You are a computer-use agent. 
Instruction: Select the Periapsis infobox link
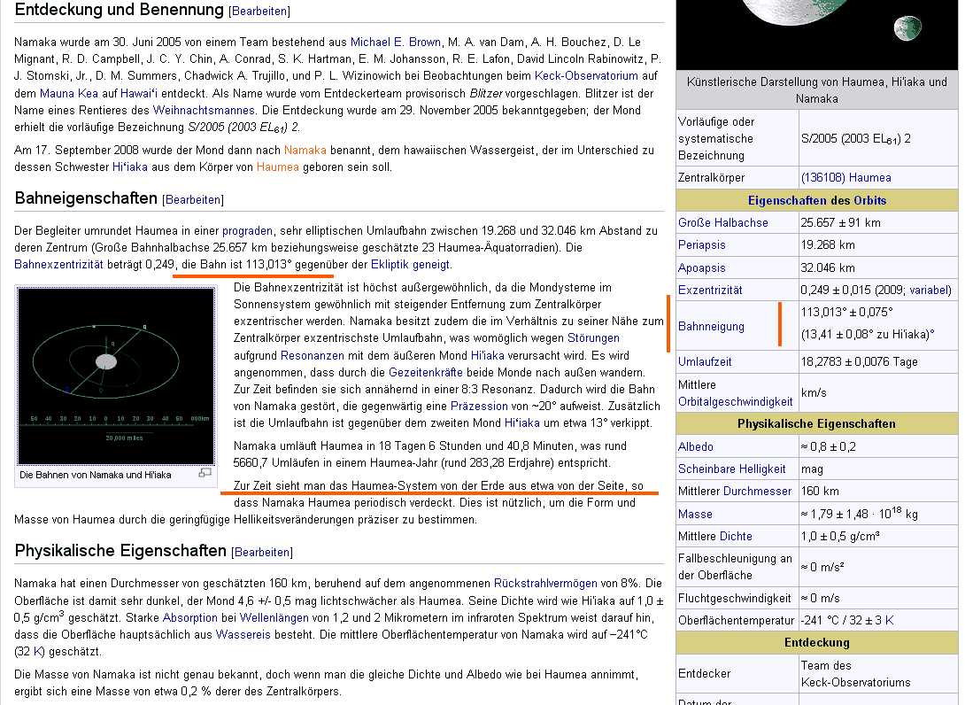point(702,245)
